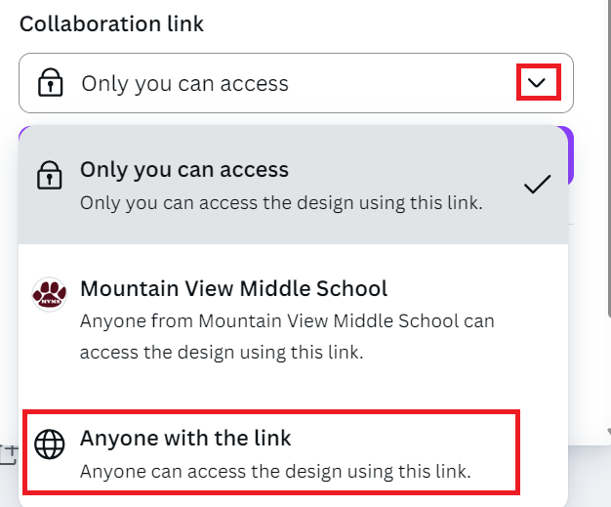Image resolution: width=611 pixels, height=507 pixels.
Task: Select the Mountain View Middle School option
Action: coord(293,319)
